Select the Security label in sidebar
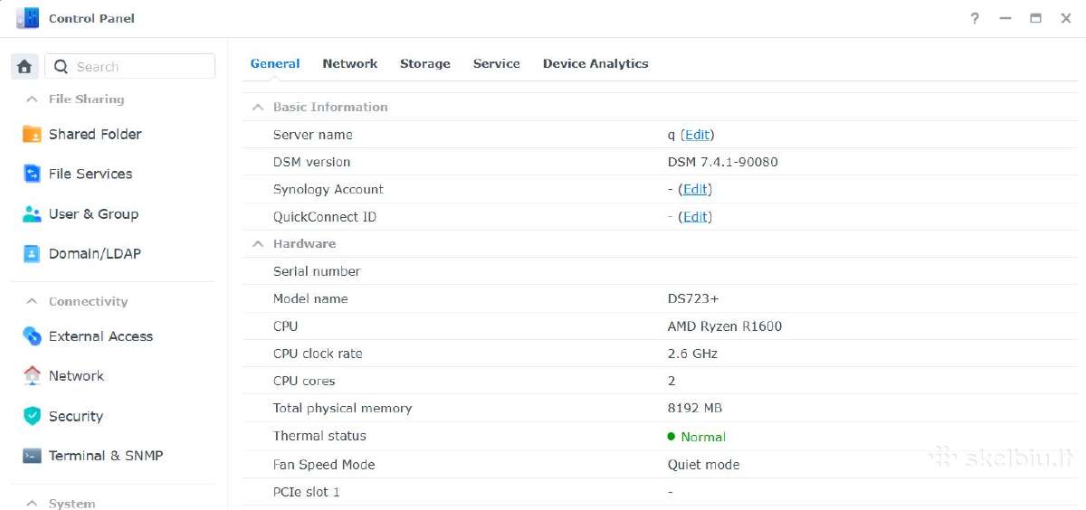 click(x=76, y=416)
